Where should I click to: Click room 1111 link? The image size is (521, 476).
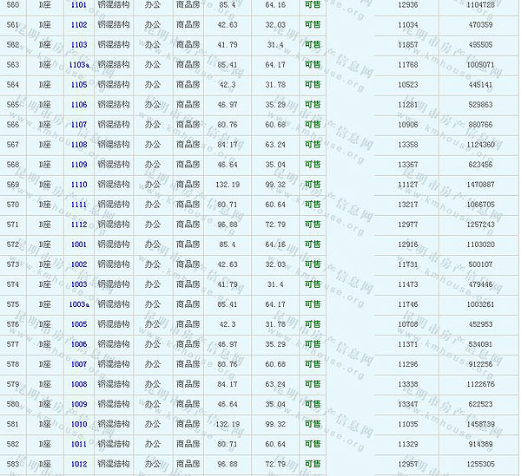point(79,205)
